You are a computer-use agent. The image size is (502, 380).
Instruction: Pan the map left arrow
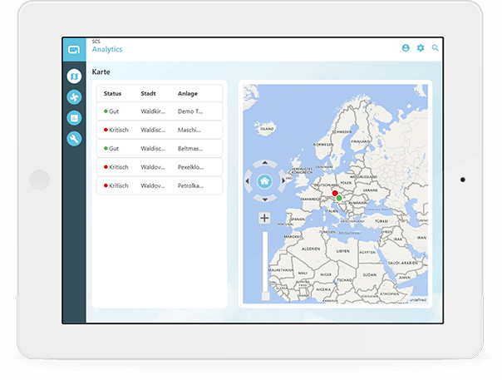pos(247,181)
